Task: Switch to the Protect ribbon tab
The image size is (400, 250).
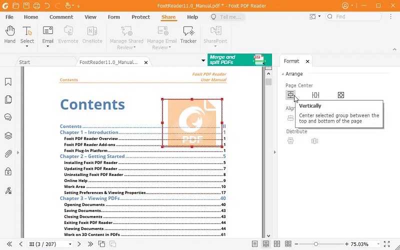Action: 140,17
